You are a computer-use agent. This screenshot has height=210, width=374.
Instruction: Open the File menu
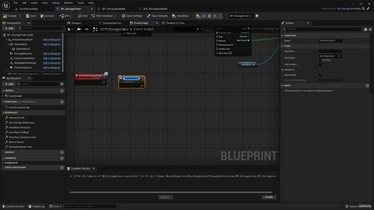(x=16, y=3)
